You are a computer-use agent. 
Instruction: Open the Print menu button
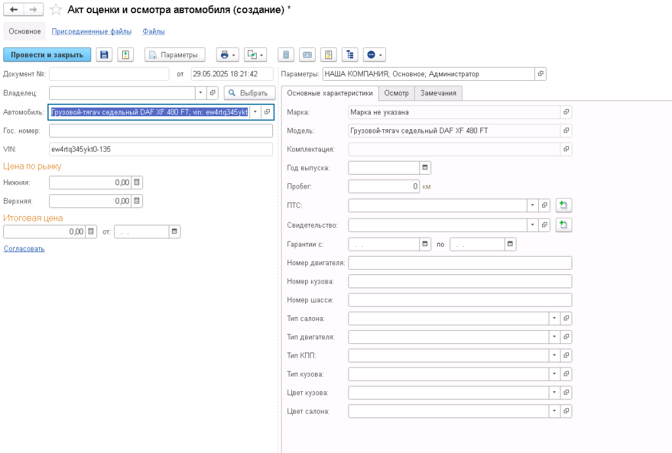(226, 54)
